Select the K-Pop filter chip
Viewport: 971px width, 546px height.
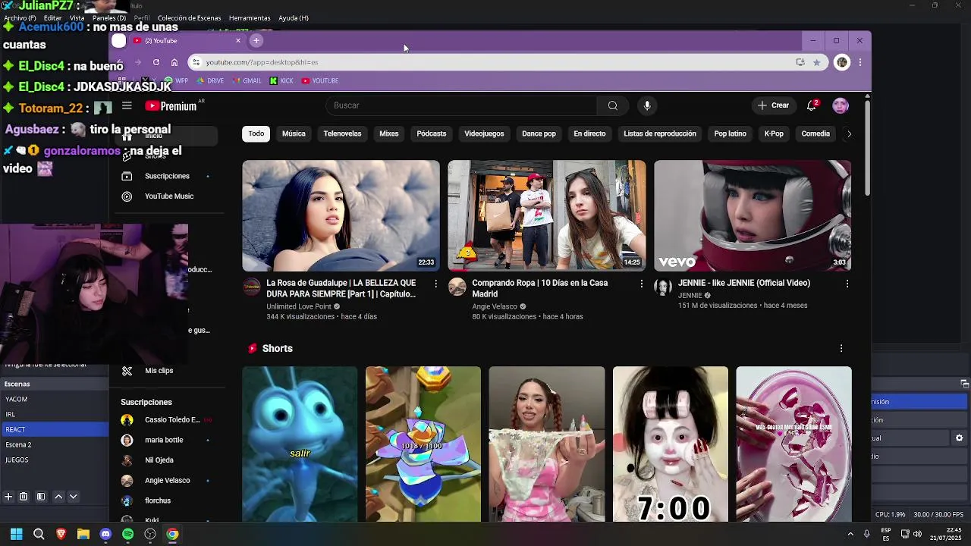(x=774, y=133)
